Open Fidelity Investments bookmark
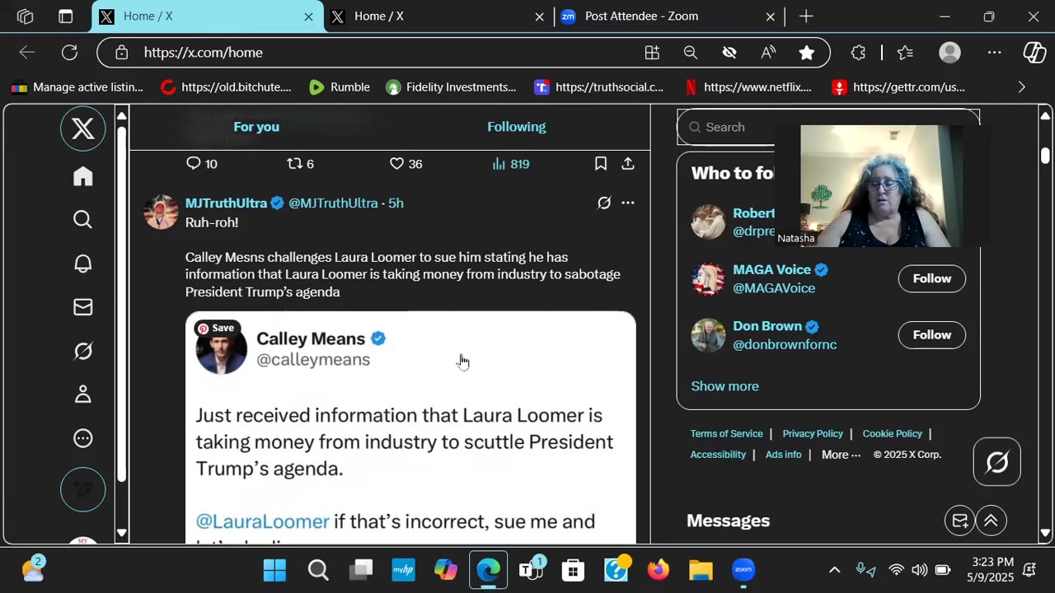The image size is (1055, 593). pos(452,87)
